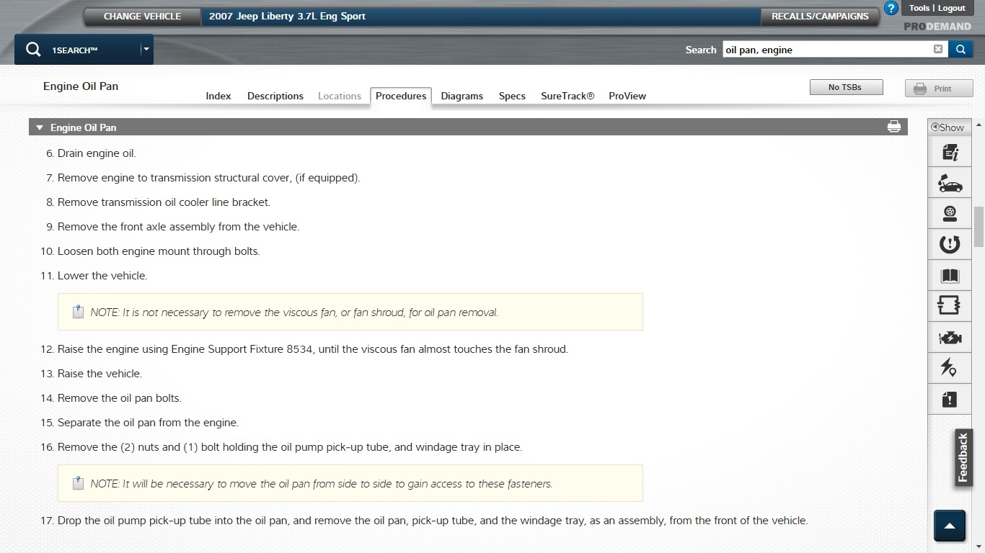
Task: Switch to the Index tab
Action: [218, 96]
